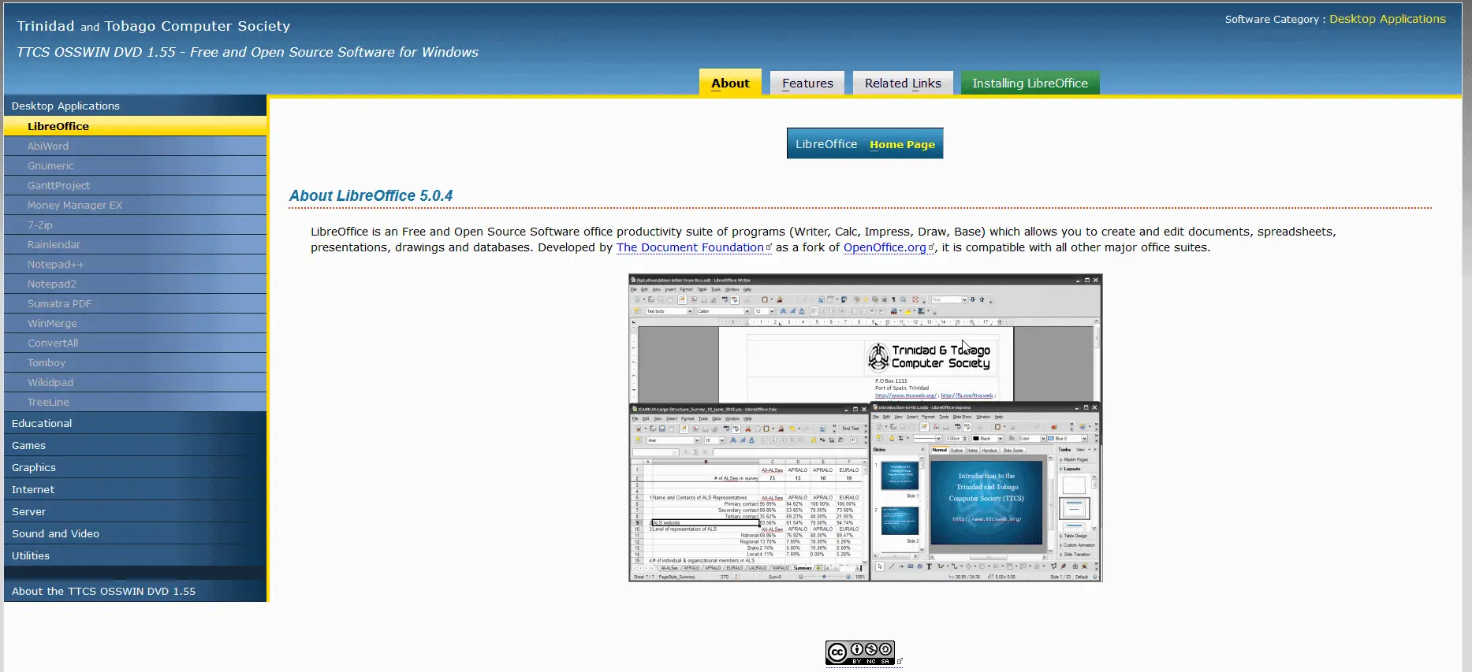The image size is (1472, 672).
Task: Expand the Games category
Action: click(x=29, y=446)
